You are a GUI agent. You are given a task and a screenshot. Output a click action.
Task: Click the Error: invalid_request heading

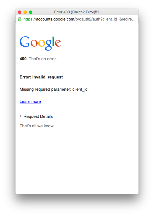pos(41,77)
